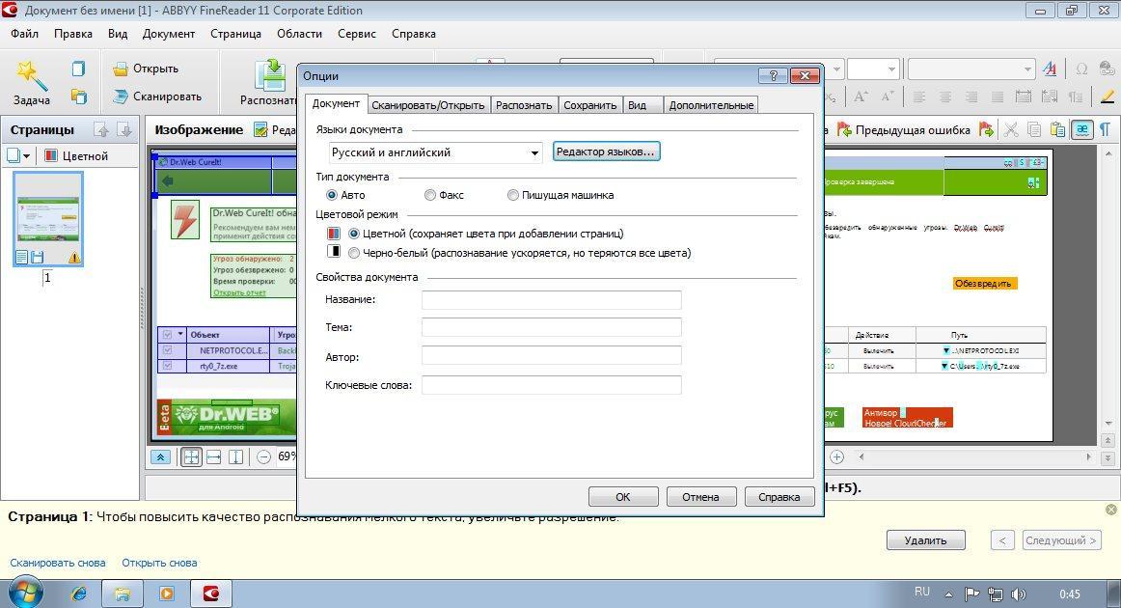Click the Цветной color mode icon in pages panel
This screenshot has height=608, width=1121.
(x=51, y=155)
